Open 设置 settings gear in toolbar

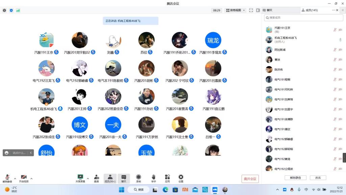(181, 178)
